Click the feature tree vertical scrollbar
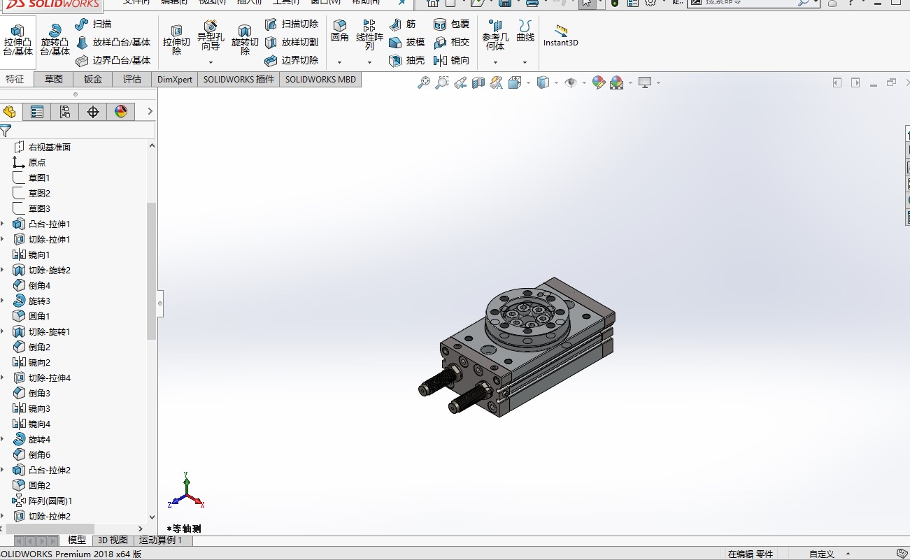This screenshot has width=910, height=560. 152,271
